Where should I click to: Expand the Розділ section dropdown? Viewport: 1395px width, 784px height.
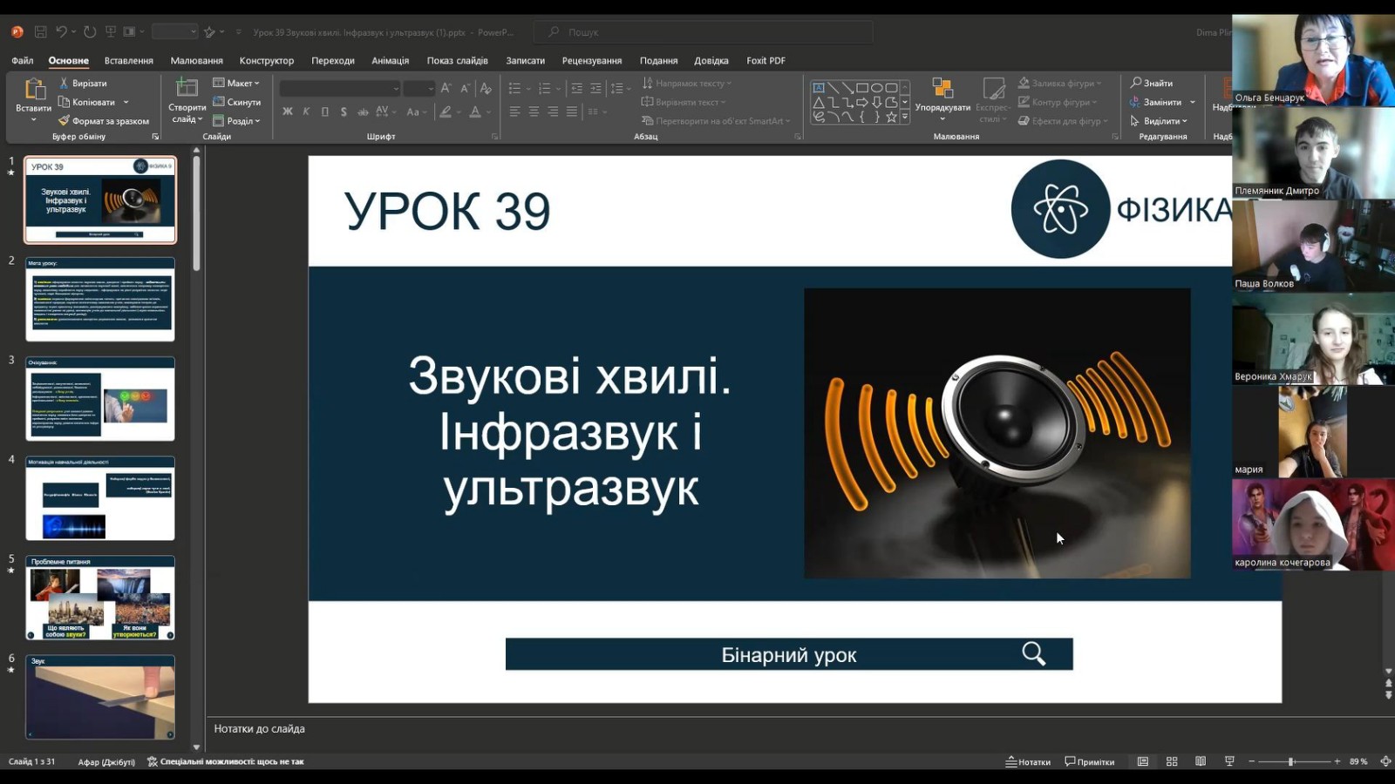tap(236, 121)
